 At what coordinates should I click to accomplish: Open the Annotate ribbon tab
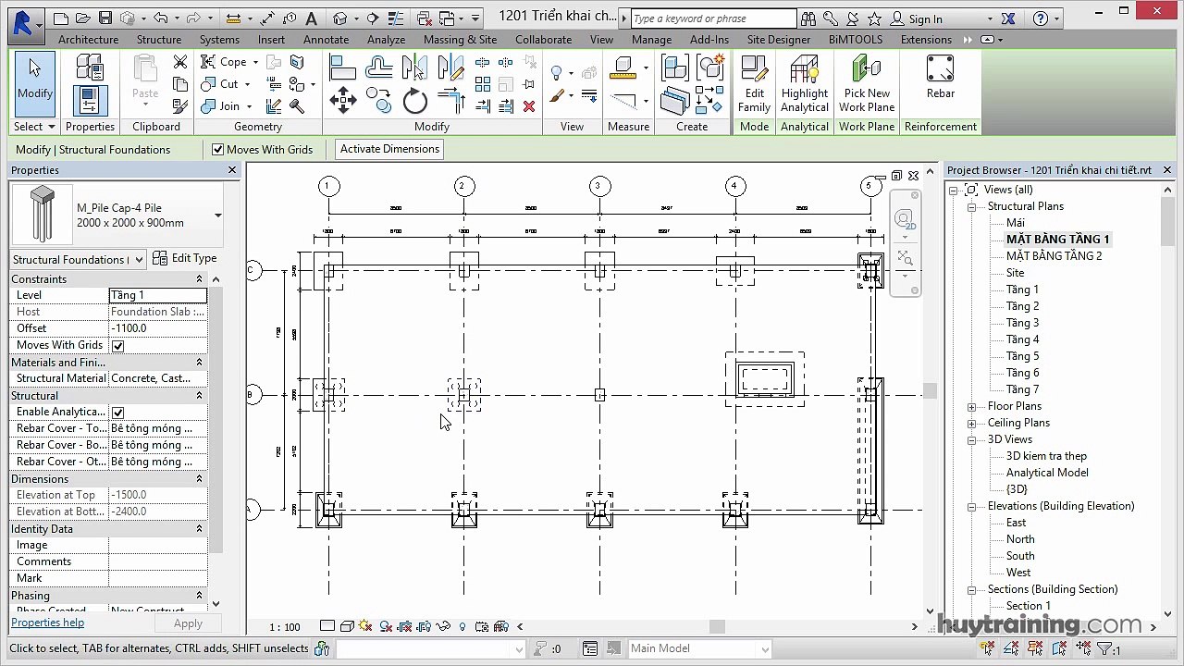[327, 40]
